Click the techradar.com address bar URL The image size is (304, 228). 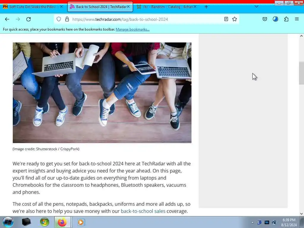(x=120, y=19)
